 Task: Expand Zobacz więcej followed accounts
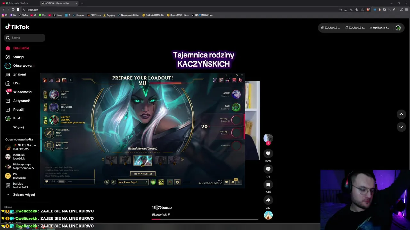point(20,195)
